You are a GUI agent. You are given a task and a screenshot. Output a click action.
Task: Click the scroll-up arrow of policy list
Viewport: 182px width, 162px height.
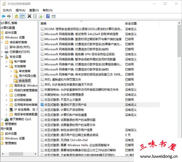pos(179,23)
